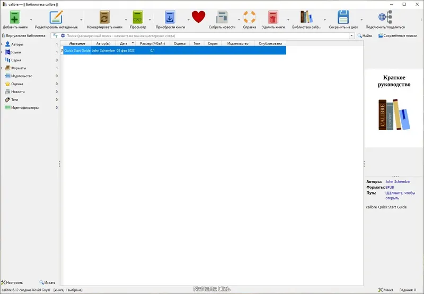Expand the Языки tree item
This screenshot has width=424, height=294.
point(2,52)
